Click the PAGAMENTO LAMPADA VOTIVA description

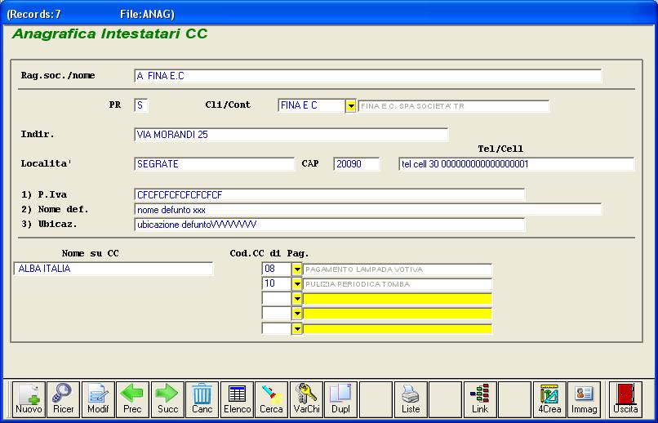click(x=398, y=269)
